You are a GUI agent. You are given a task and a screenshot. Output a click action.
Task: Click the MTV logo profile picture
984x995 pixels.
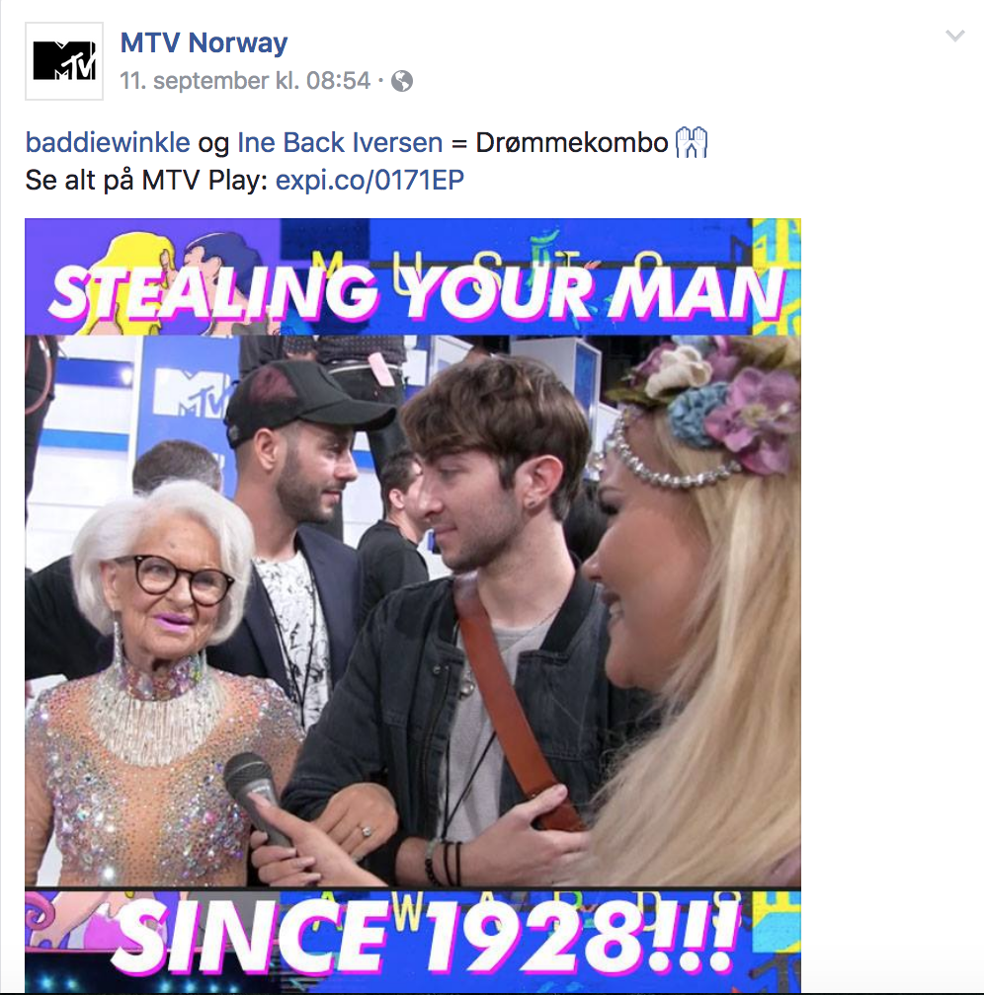coord(63,61)
